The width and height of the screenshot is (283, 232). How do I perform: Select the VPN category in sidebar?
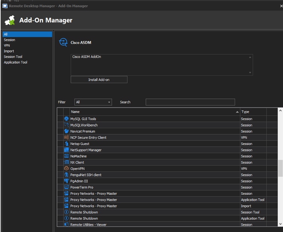click(7, 45)
